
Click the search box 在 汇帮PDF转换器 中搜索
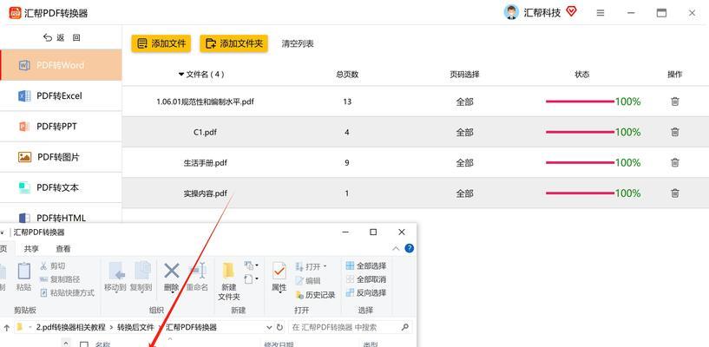click(350, 327)
